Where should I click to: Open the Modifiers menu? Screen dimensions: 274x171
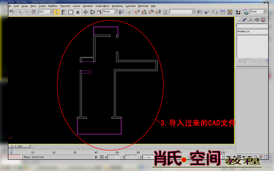click(x=52, y=6)
